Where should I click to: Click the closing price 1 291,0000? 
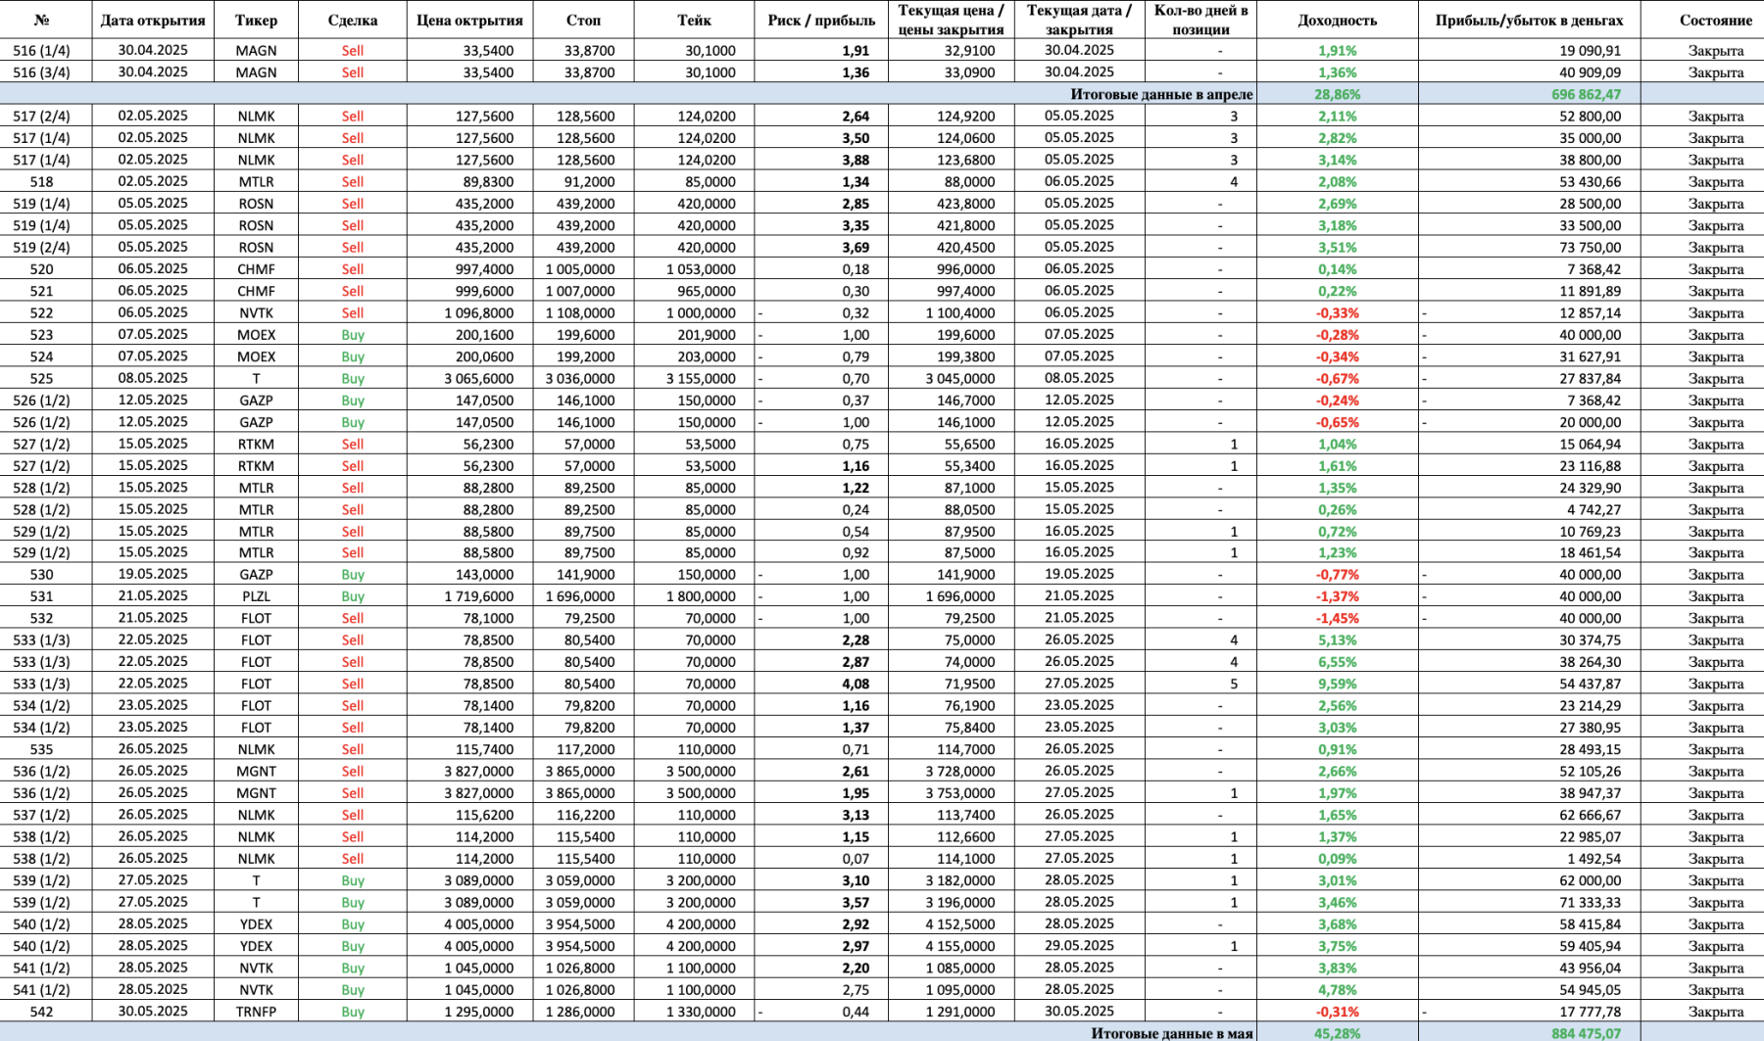pyautogui.click(x=951, y=1012)
